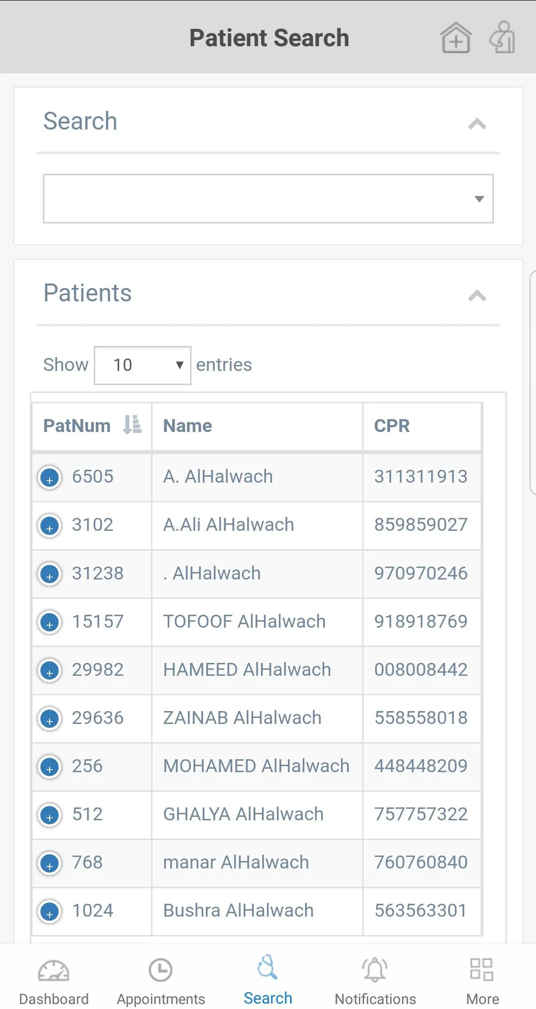This screenshot has width=536, height=1009.
Task: Click CPR value 311311913
Action: (421, 477)
